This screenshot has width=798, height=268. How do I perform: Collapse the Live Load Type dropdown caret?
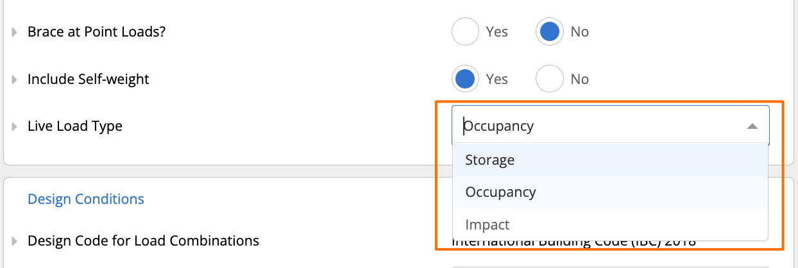point(752,126)
